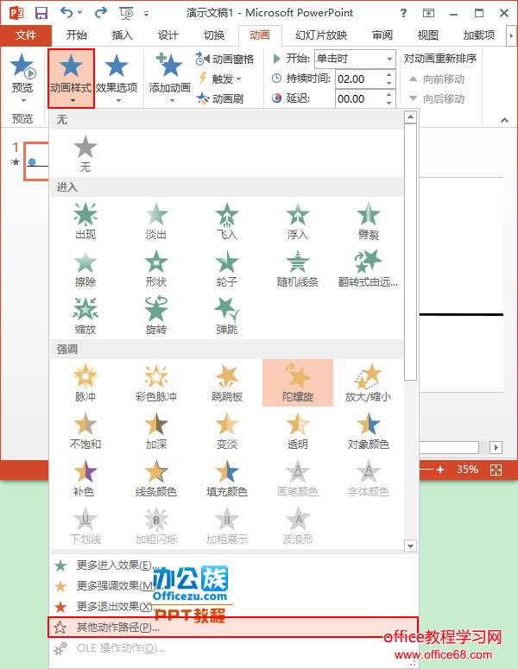
Task: Choose the 彩色脉冲 color pulse effect
Action: [156, 382]
